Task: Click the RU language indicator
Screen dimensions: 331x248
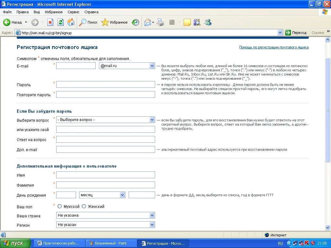Action: coord(280,243)
